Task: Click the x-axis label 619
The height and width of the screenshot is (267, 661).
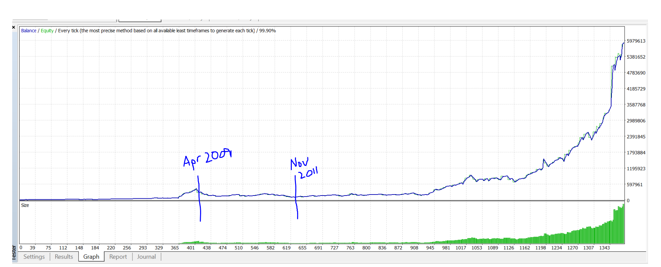Action: tap(287, 248)
